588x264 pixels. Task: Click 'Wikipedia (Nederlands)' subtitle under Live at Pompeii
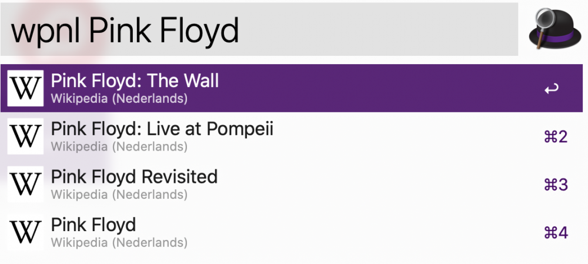pos(119,146)
